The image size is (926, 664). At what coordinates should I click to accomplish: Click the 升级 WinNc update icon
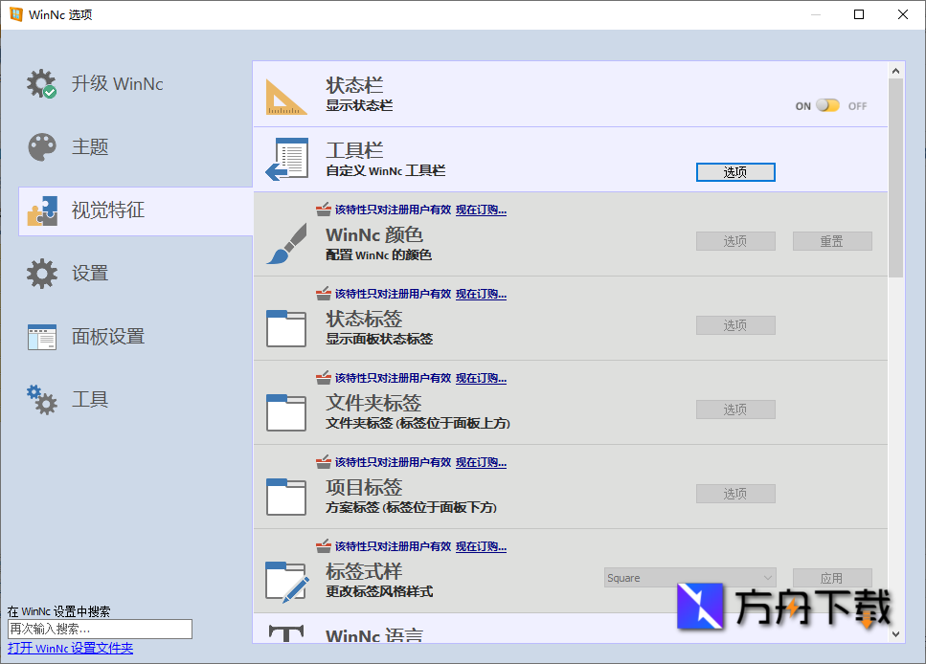[41, 83]
